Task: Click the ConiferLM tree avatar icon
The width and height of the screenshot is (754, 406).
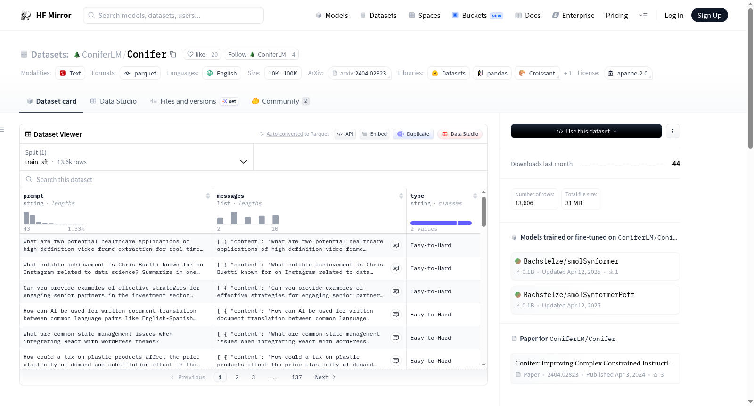Action: coord(77,55)
